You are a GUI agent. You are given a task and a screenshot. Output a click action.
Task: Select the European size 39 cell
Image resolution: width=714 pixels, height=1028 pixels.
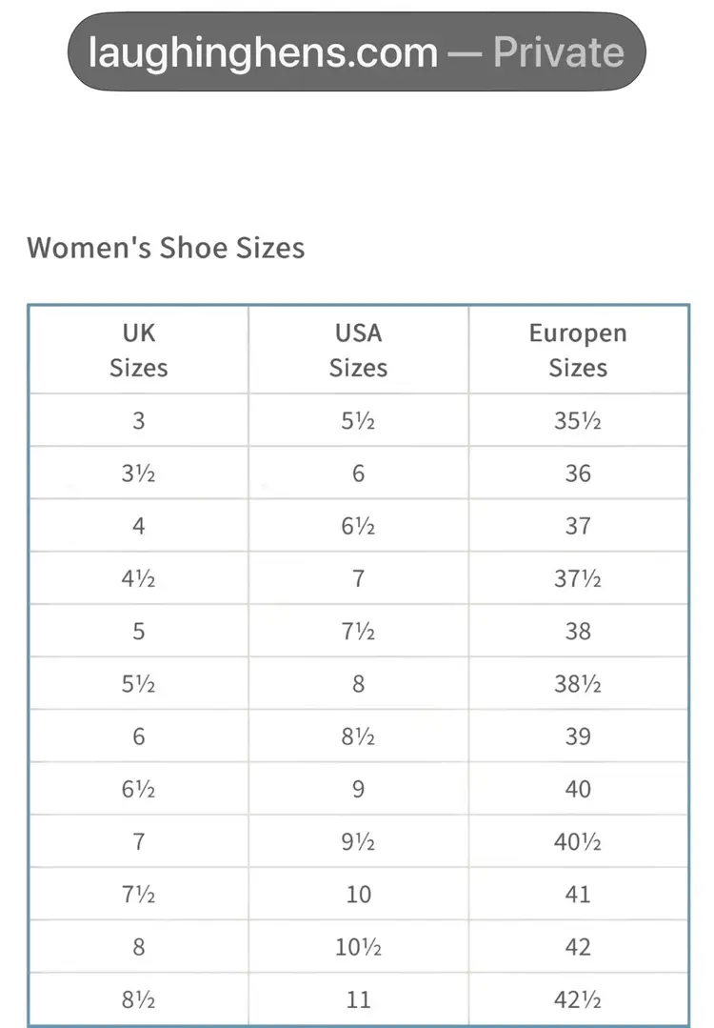pos(578,736)
